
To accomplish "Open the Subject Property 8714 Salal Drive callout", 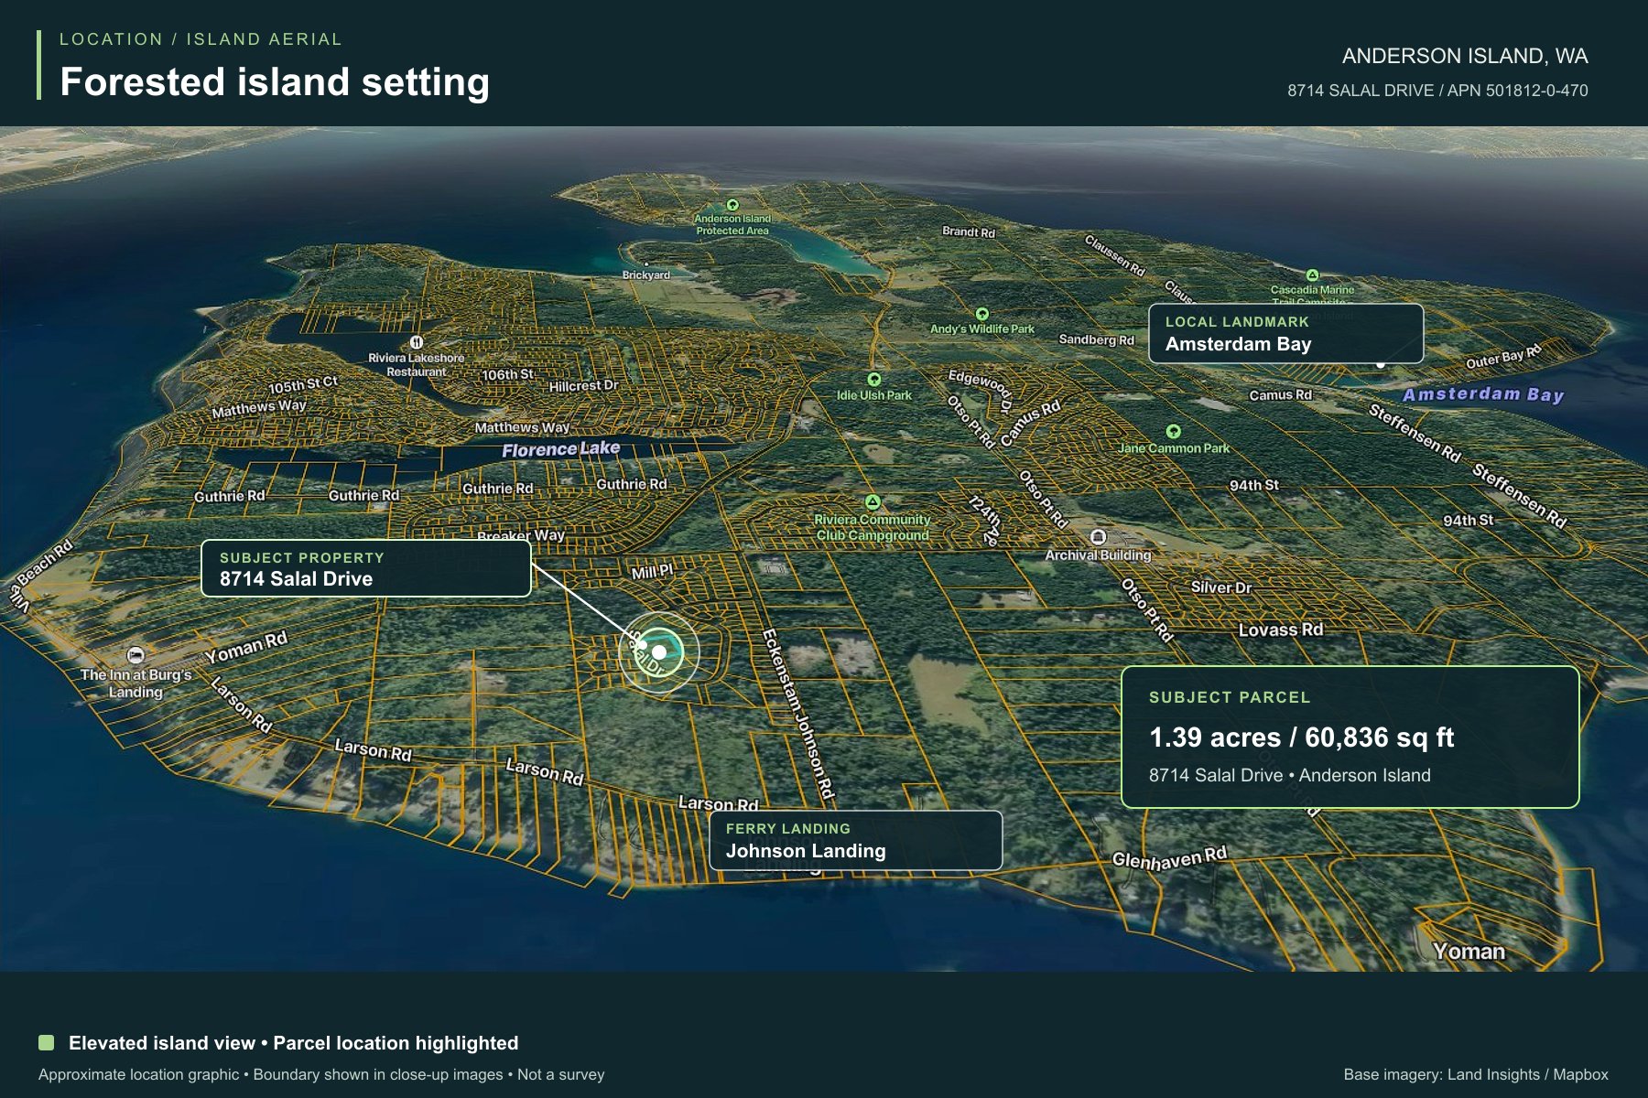I will tap(366, 568).
